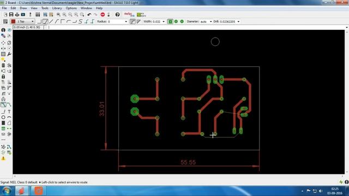The width and height of the screenshot is (349, 196).
Task: Select wire bend style straight 90 degree
Action: 39,22
